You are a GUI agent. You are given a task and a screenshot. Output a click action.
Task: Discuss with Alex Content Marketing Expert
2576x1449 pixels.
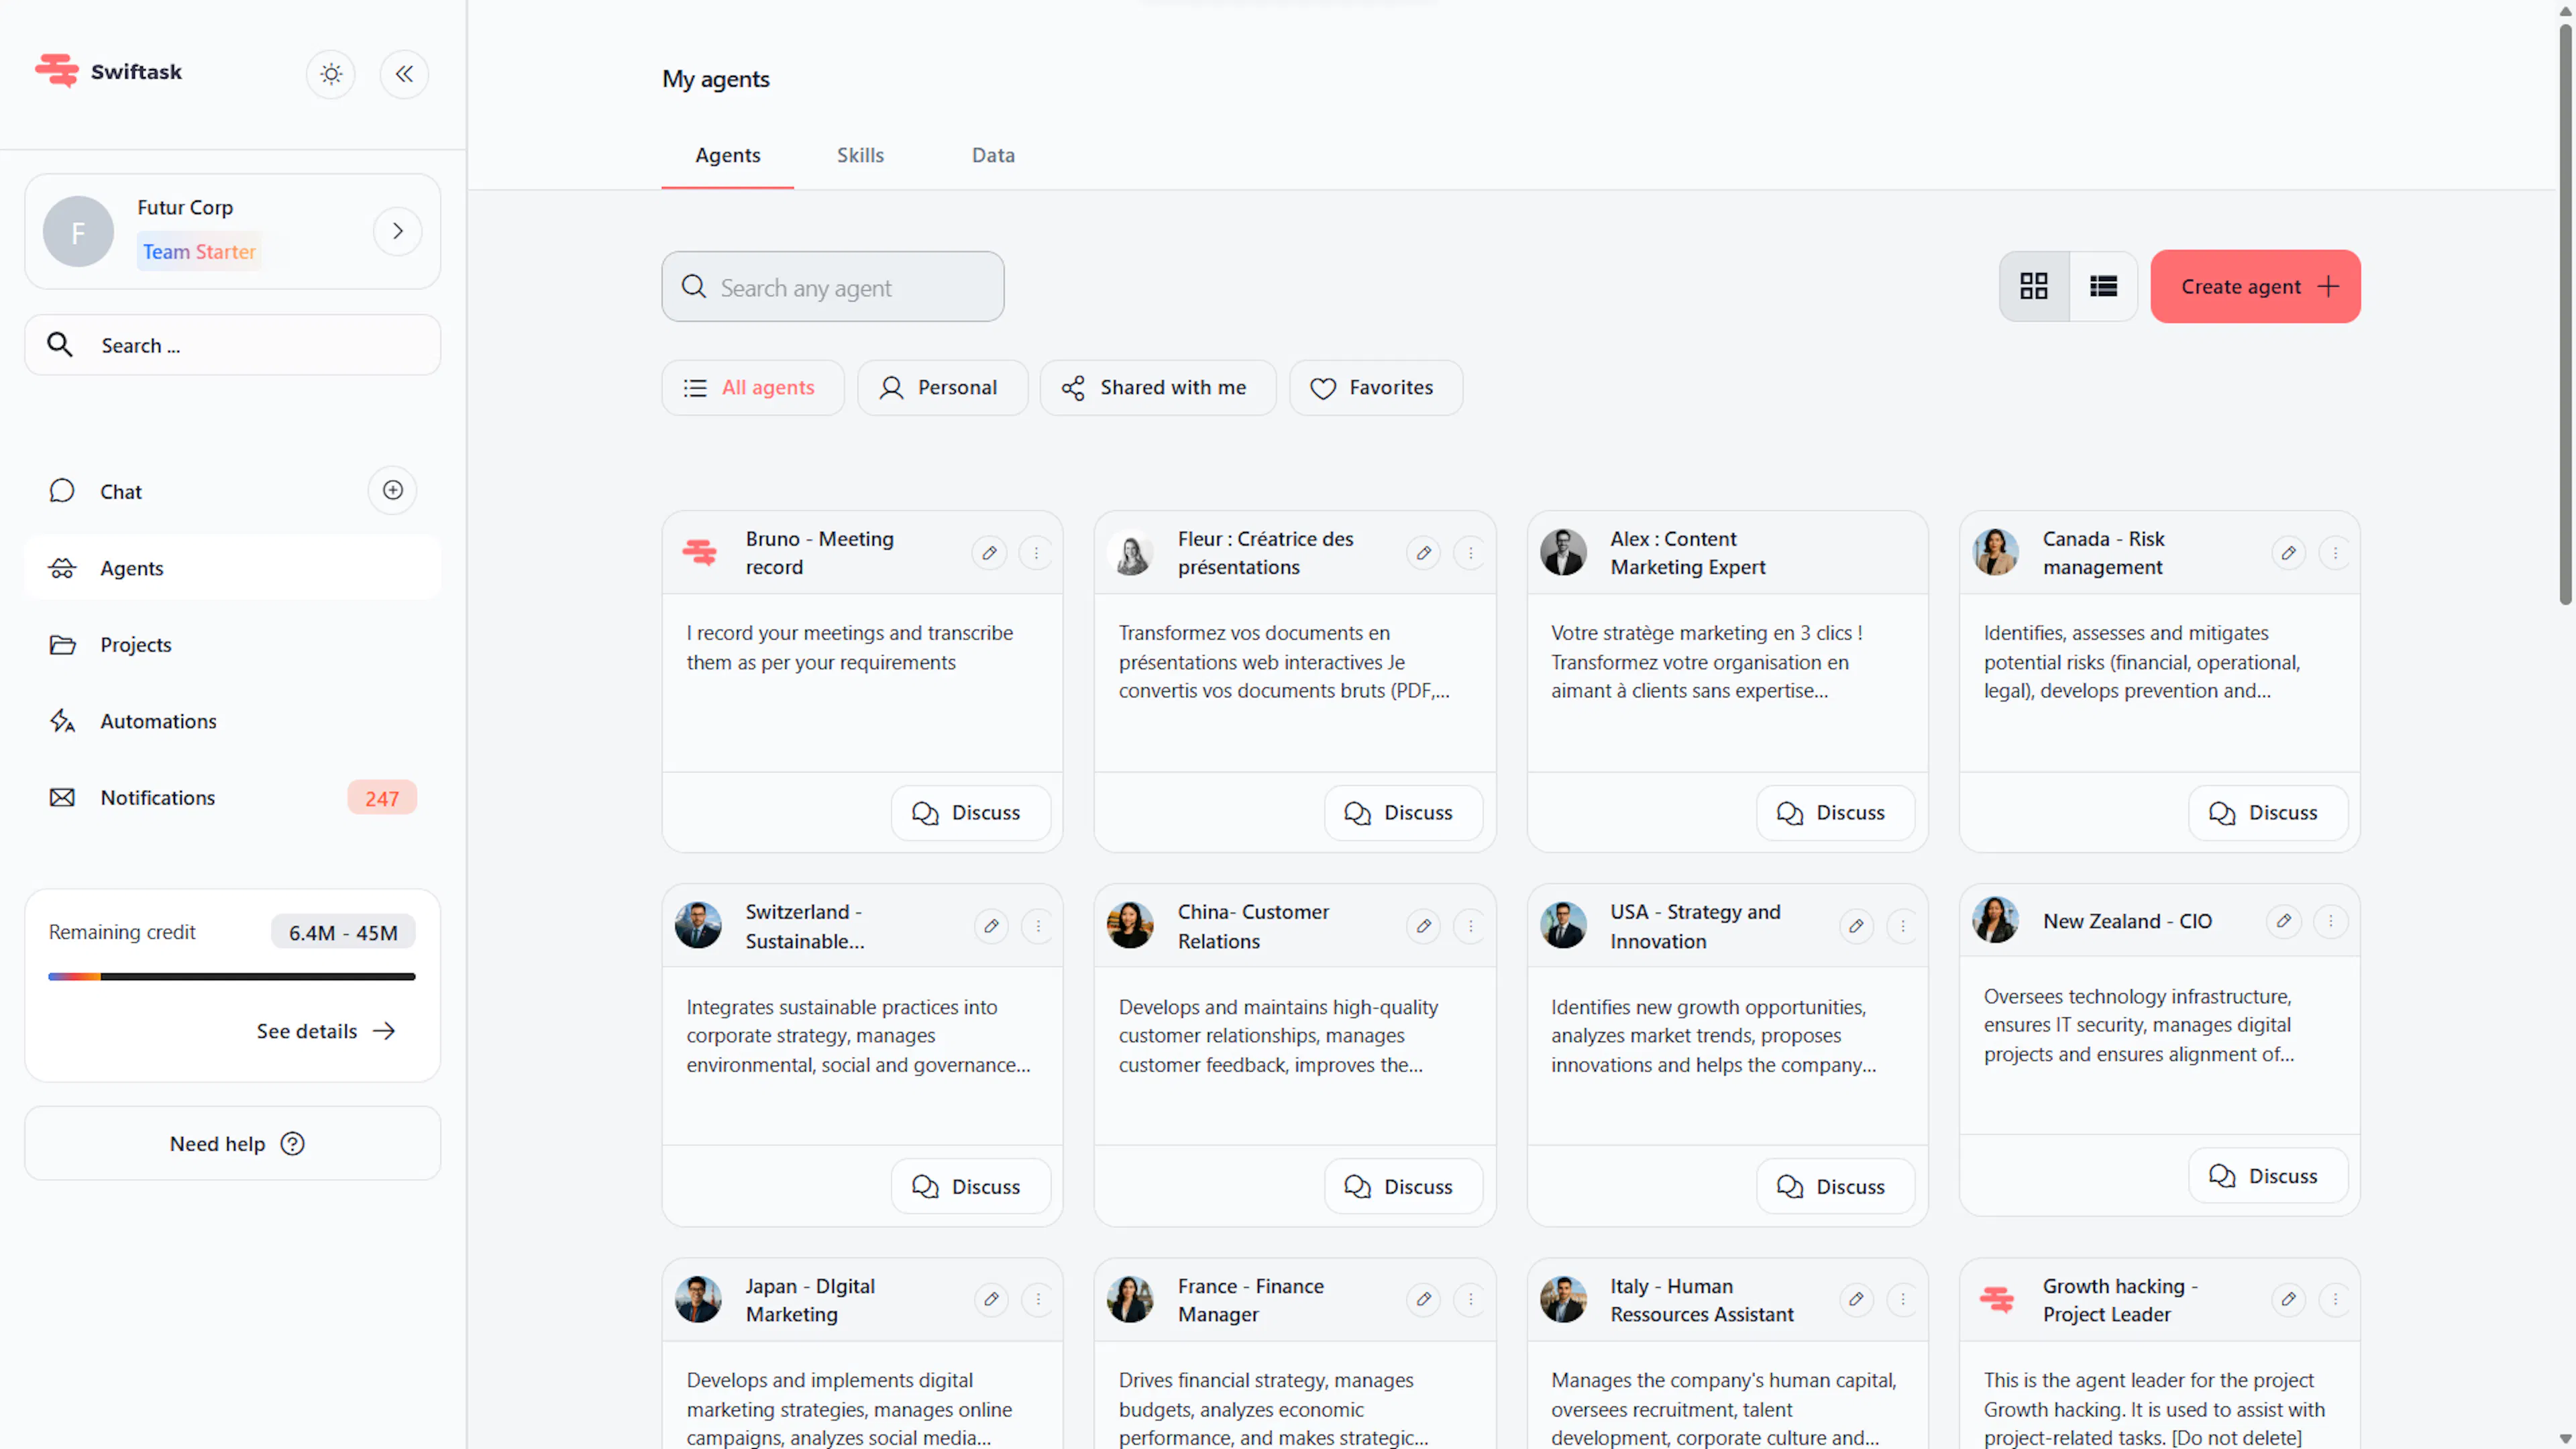tap(1835, 813)
